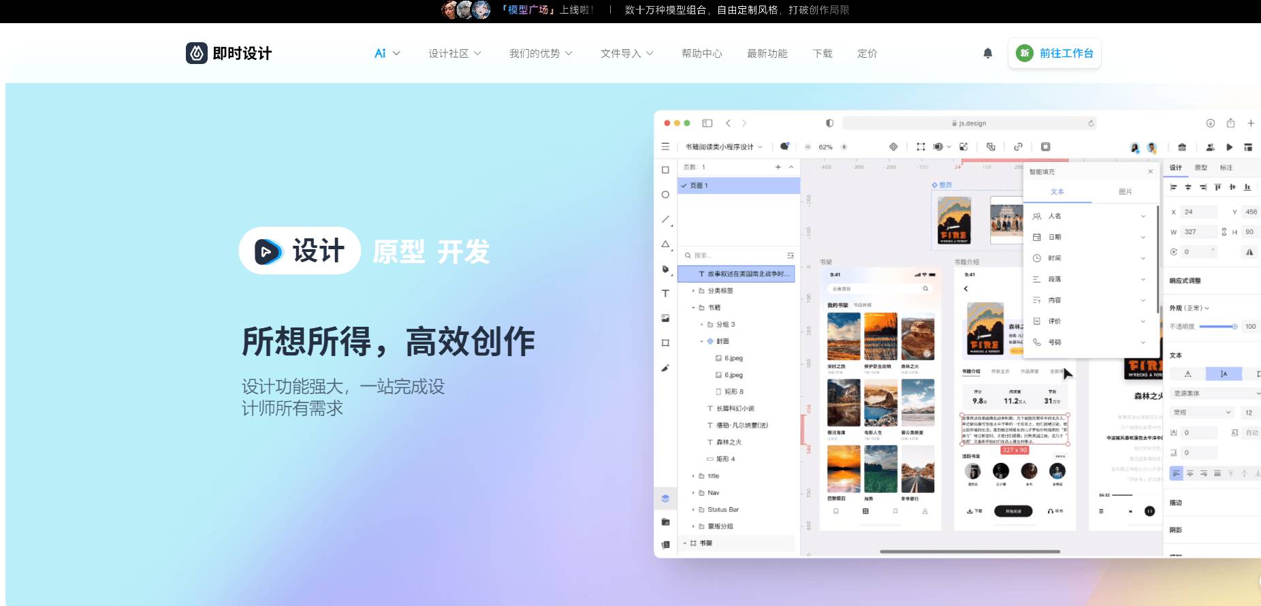
Task: Expand the Status Bar folder
Action: pos(693,509)
